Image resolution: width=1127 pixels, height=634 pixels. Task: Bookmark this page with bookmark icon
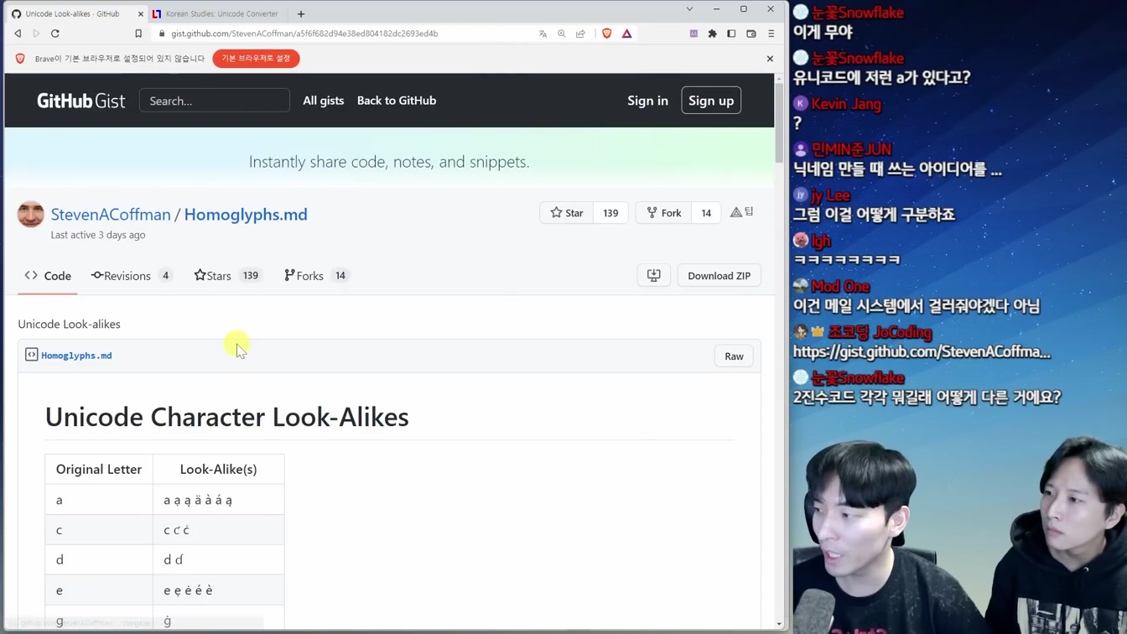138,34
